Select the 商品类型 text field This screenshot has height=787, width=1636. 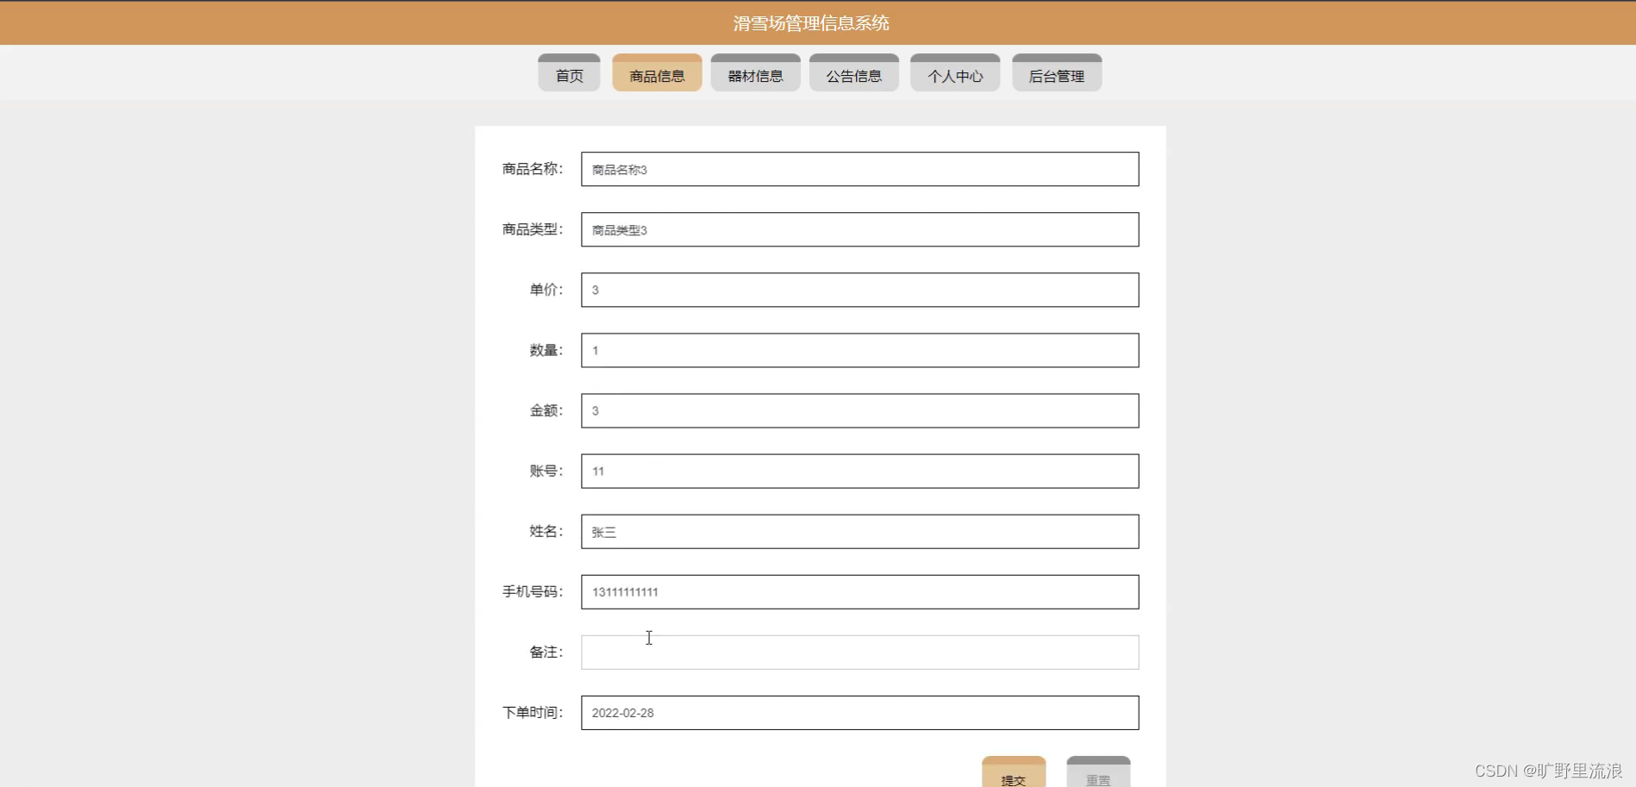click(859, 229)
